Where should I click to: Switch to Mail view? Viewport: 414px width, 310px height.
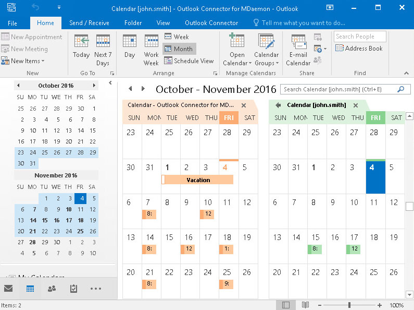coord(8,288)
